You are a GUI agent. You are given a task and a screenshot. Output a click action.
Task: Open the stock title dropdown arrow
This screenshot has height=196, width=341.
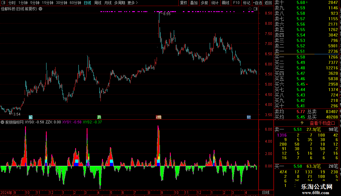tap(40, 9)
